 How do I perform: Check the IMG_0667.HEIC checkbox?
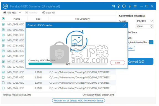pos(3,88)
